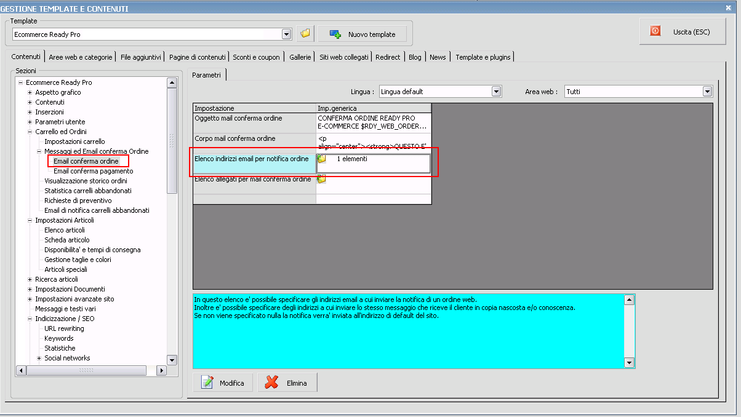Open the News tab
Viewport: 741px width, 417px height.
[438, 57]
